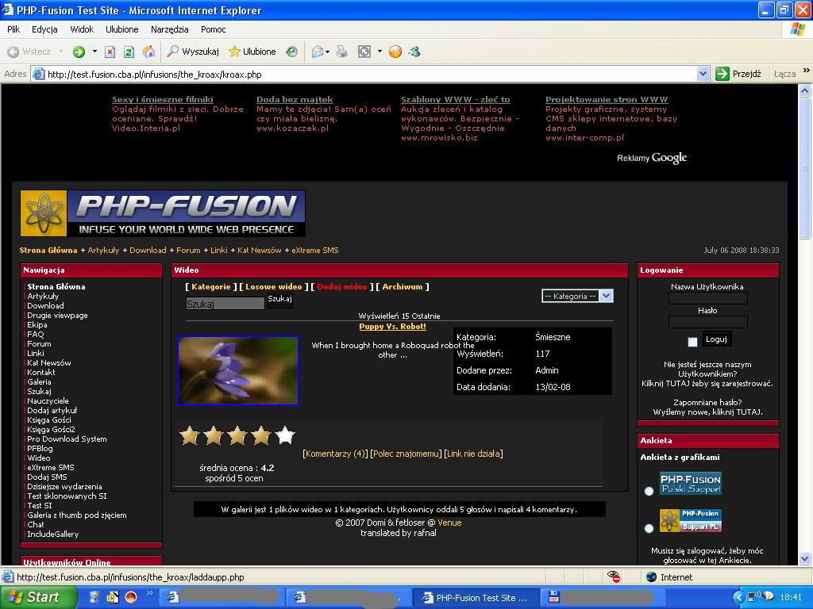This screenshot has width=813, height=609.
Task: Click the green Forward arrow button
Action: [x=79, y=52]
